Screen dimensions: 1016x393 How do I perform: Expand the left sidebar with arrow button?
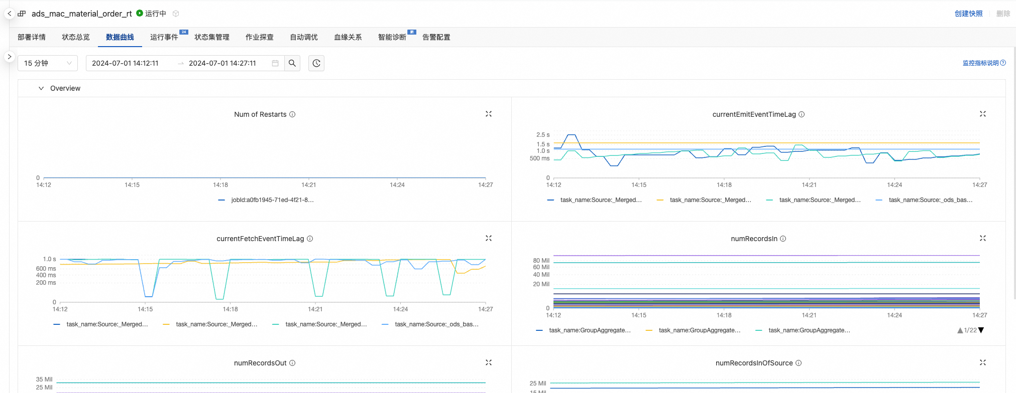click(9, 57)
